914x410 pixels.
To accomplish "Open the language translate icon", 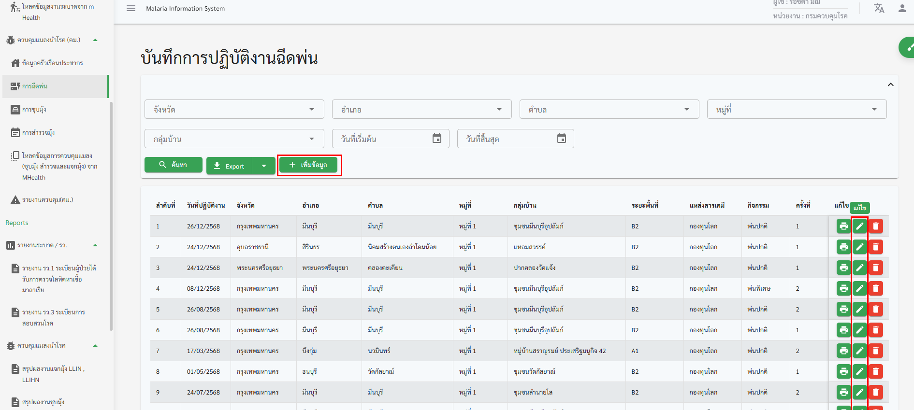I will click(879, 8).
